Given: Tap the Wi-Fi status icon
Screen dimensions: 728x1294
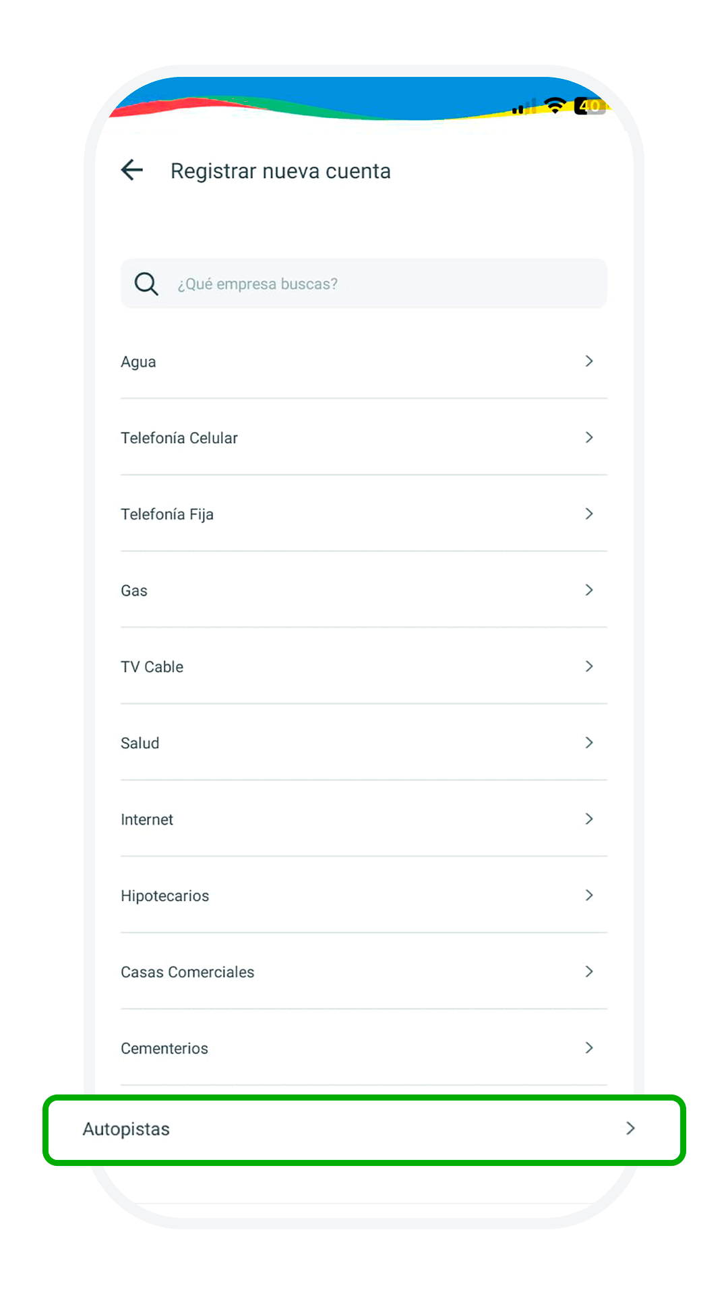Looking at the screenshot, I should point(555,105).
